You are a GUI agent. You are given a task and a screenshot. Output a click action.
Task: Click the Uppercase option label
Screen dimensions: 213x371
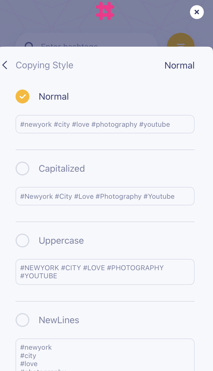[x=61, y=241]
